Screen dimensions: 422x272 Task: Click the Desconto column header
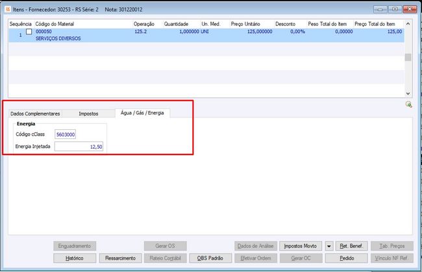[x=285, y=24]
